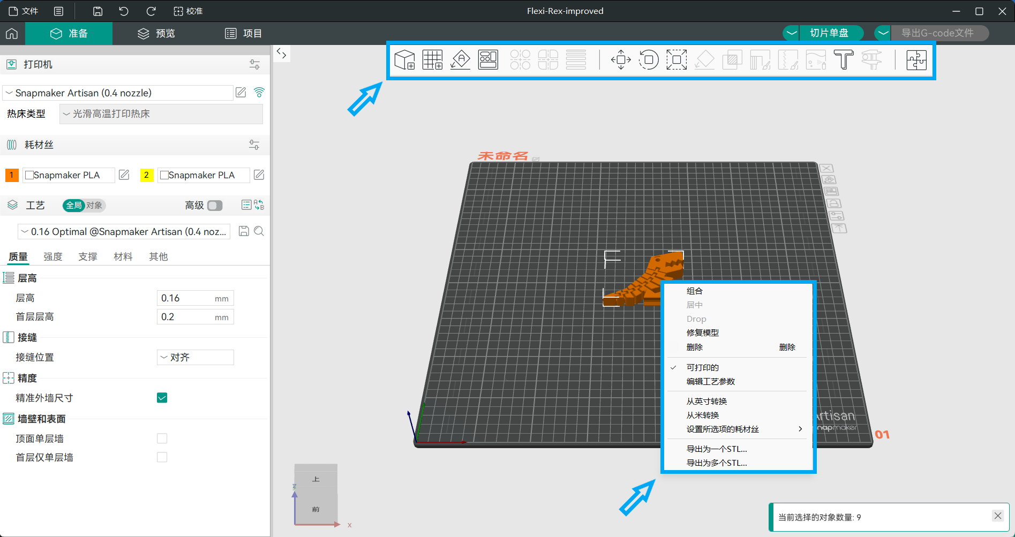Image resolution: width=1015 pixels, height=537 pixels.
Task: Enable 顶面单层墙 checkbox
Action: (x=162, y=438)
